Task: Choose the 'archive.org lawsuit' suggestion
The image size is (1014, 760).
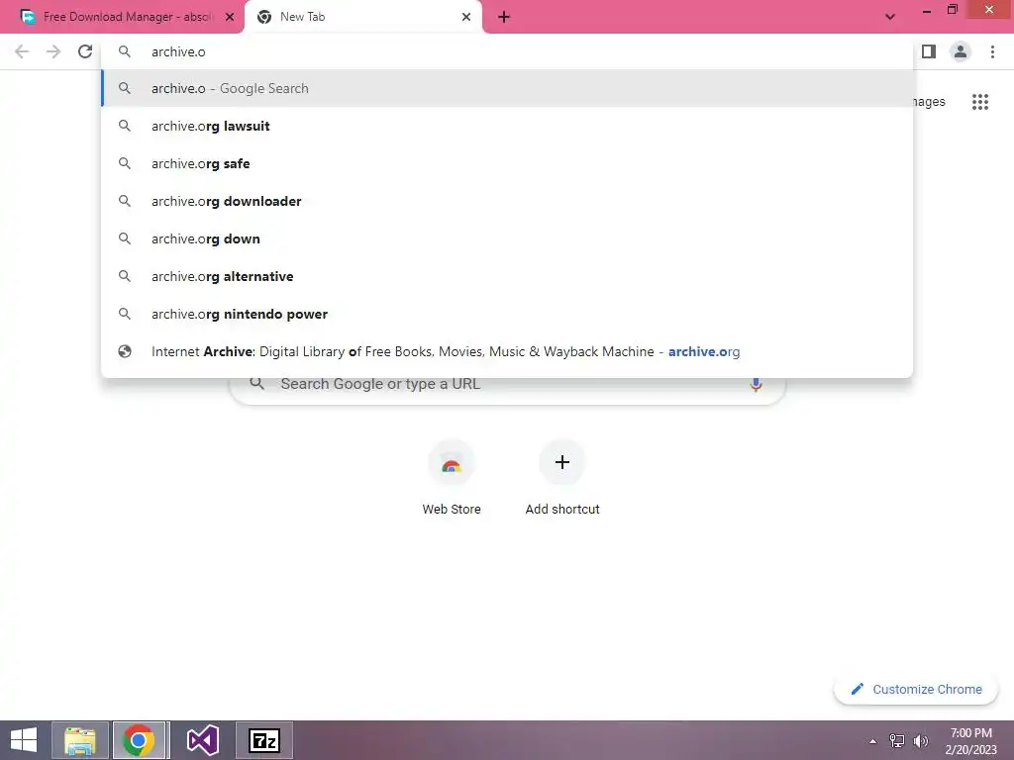Action: (x=507, y=126)
